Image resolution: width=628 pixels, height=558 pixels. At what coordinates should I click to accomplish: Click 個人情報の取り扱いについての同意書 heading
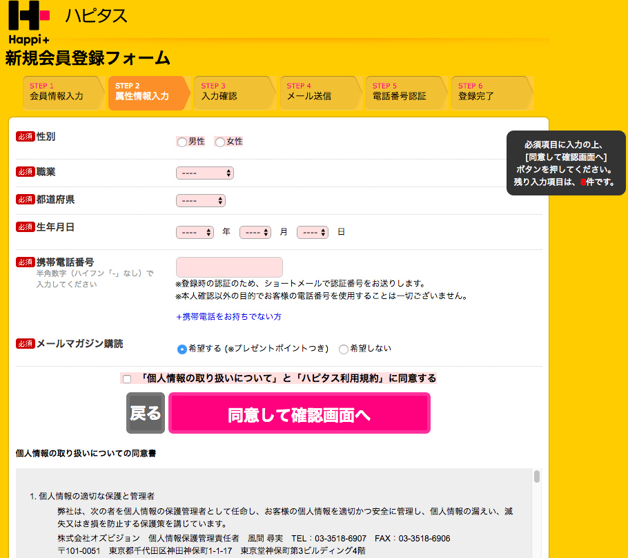click(86, 453)
